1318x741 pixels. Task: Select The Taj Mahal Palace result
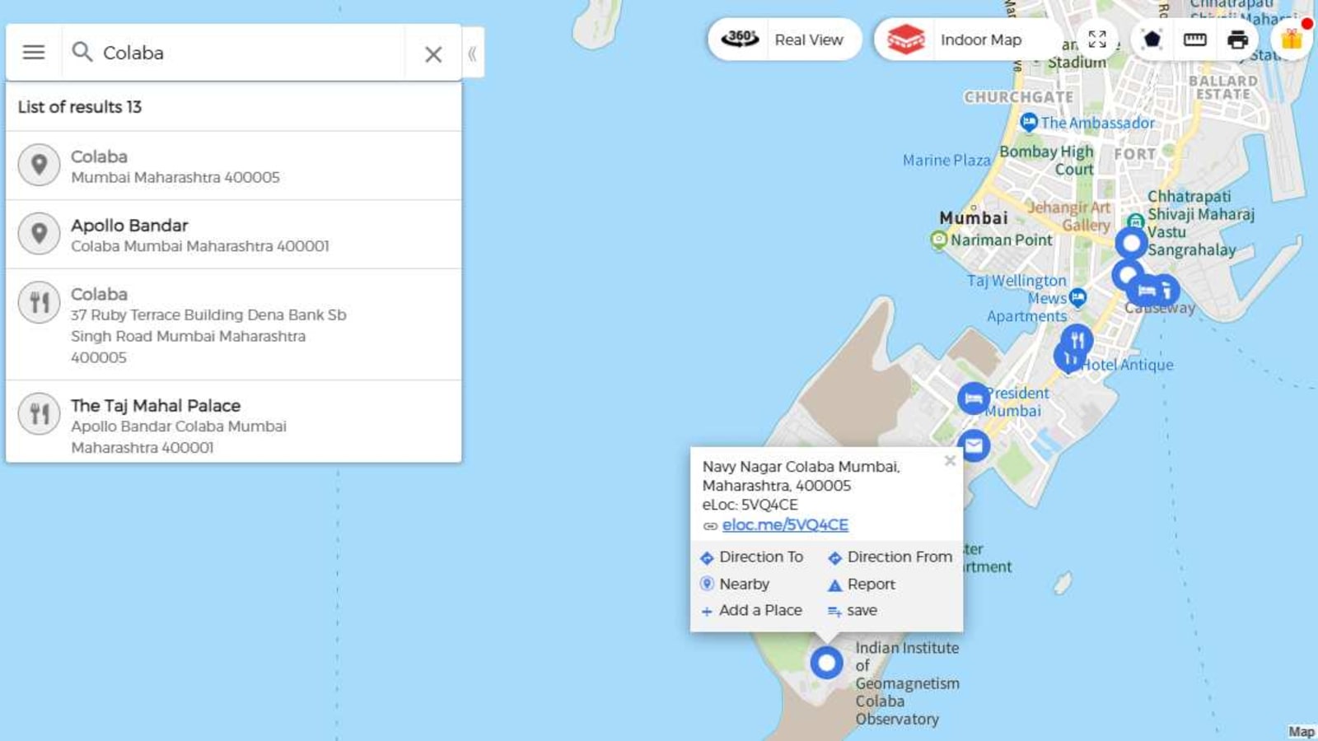pos(234,422)
